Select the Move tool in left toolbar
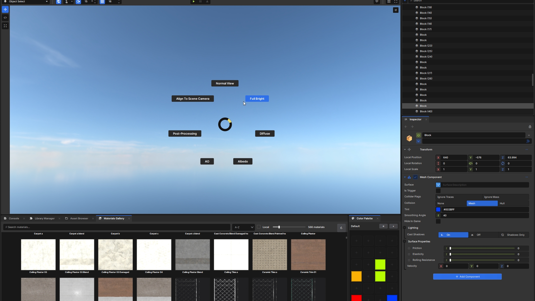 click(x=5, y=9)
